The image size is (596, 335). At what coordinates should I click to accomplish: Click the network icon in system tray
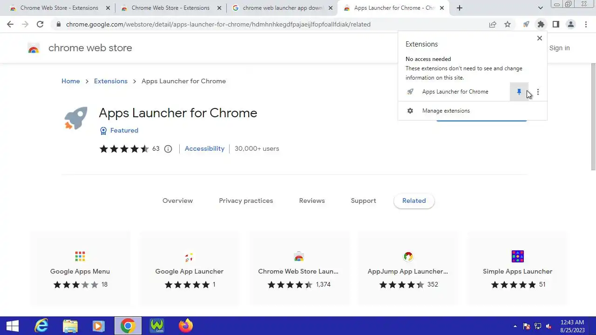click(x=538, y=326)
